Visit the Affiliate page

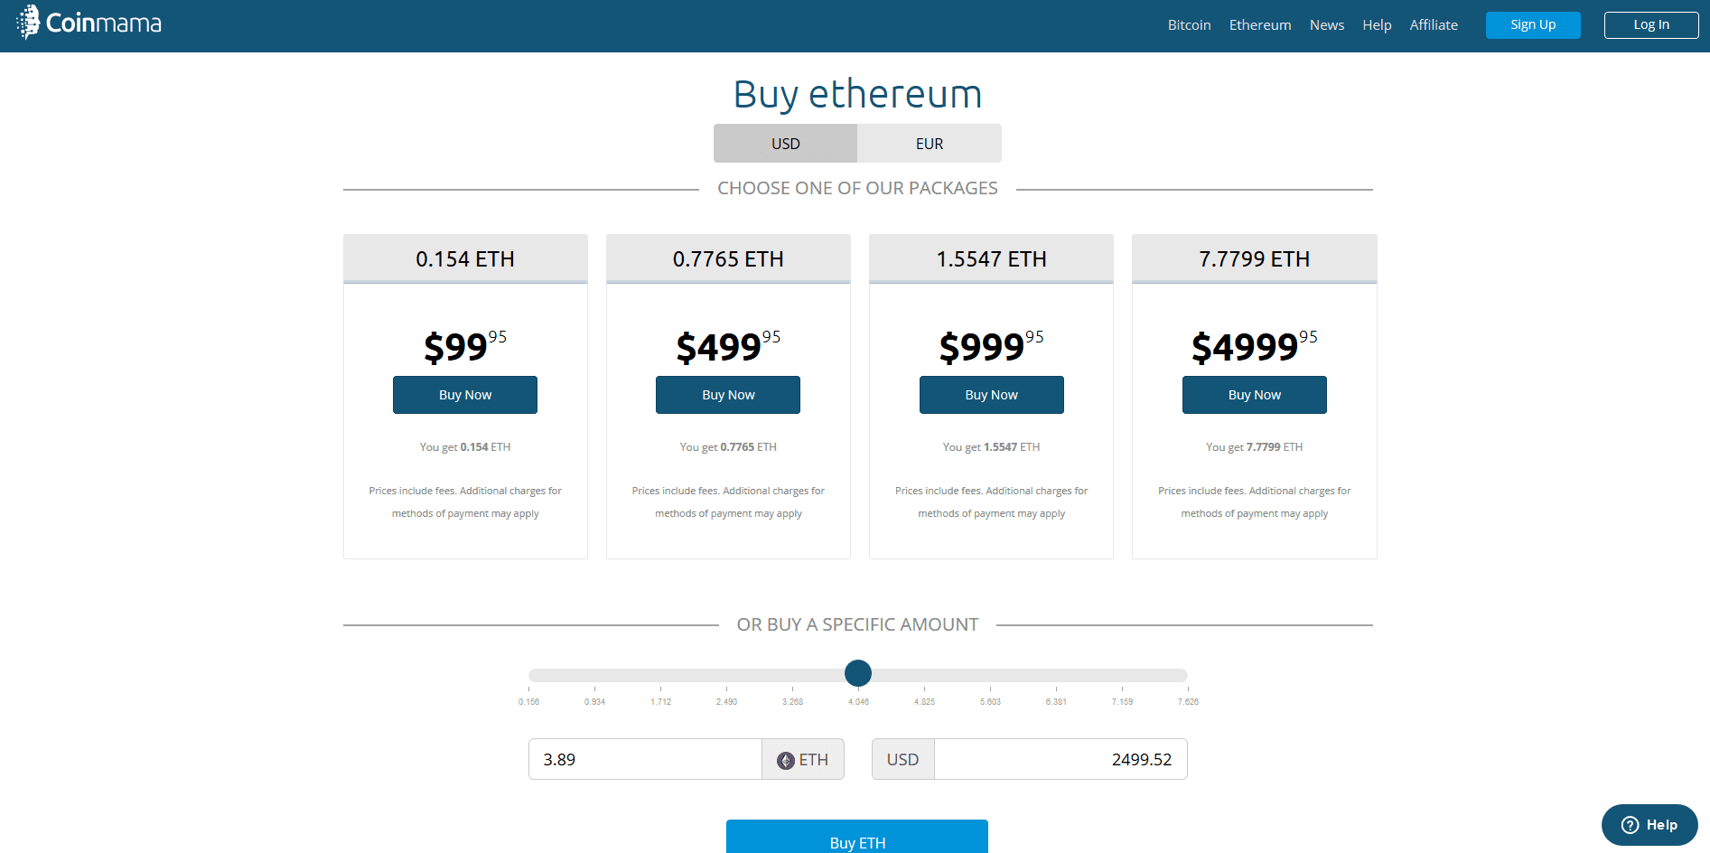point(1434,25)
